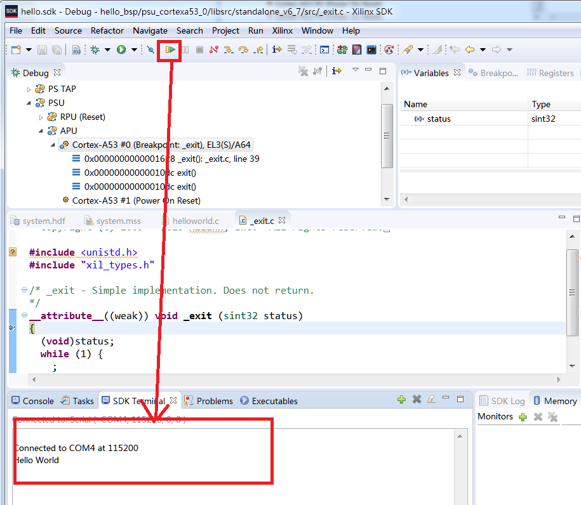Switch to the Breakpoints tab

(499, 72)
